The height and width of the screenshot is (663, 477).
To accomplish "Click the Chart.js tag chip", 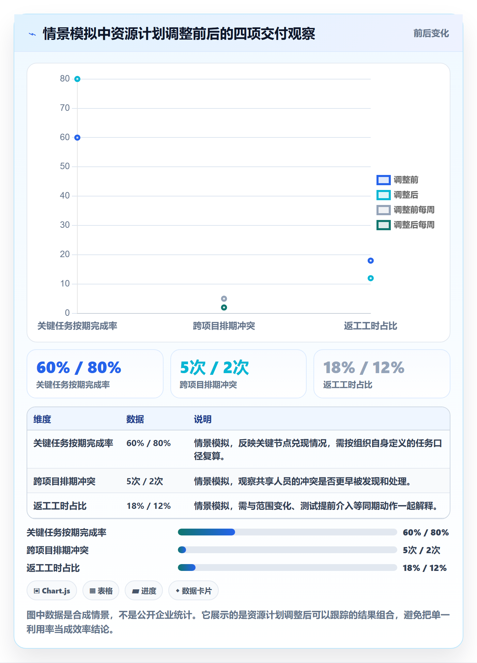I will pos(52,590).
